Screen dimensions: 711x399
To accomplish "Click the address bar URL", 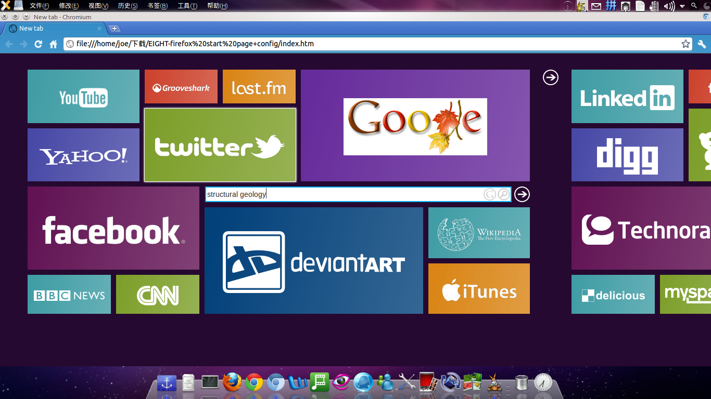I will [195, 44].
